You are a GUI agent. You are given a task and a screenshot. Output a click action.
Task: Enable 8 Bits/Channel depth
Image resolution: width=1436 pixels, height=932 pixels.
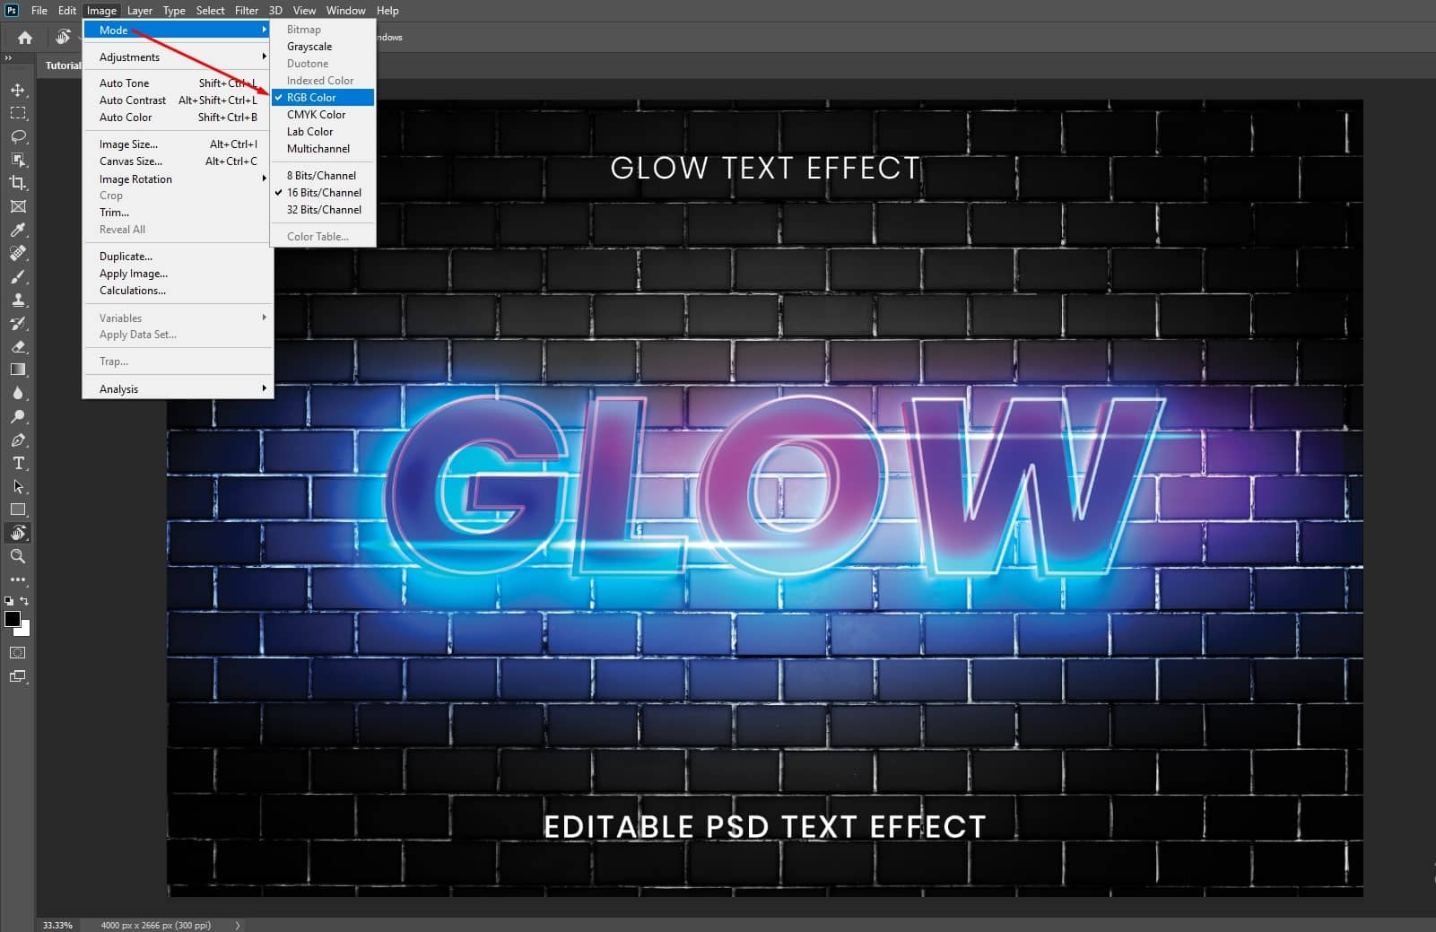coord(321,175)
